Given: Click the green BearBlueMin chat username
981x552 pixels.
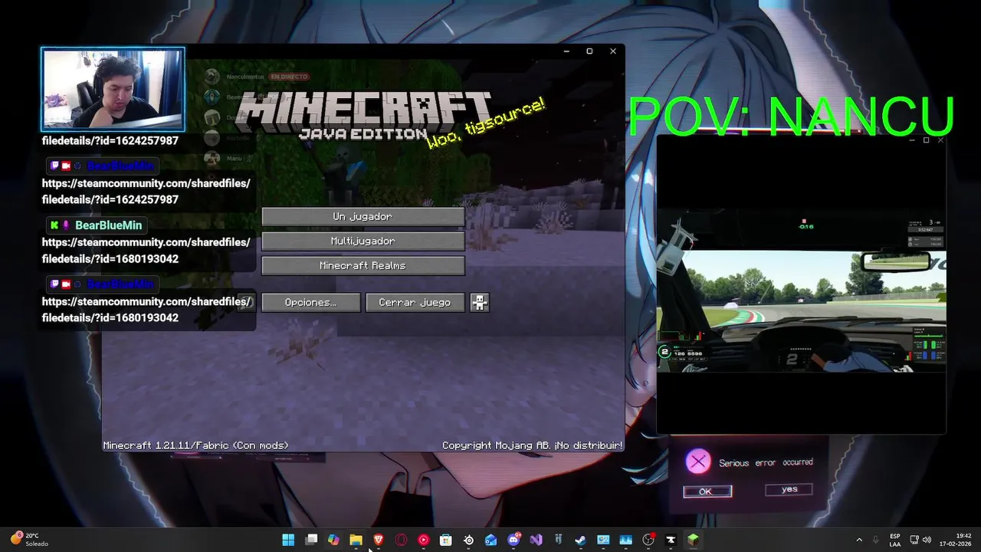Looking at the screenshot, I should 108,225.
